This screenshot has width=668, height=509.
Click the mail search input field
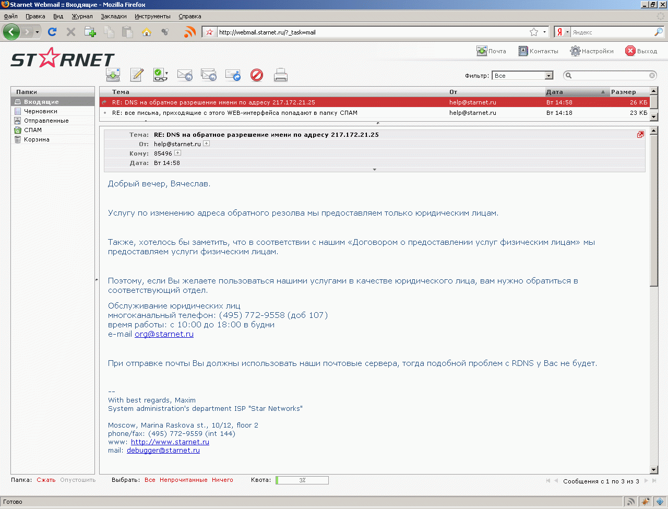[x=610, y=76]
